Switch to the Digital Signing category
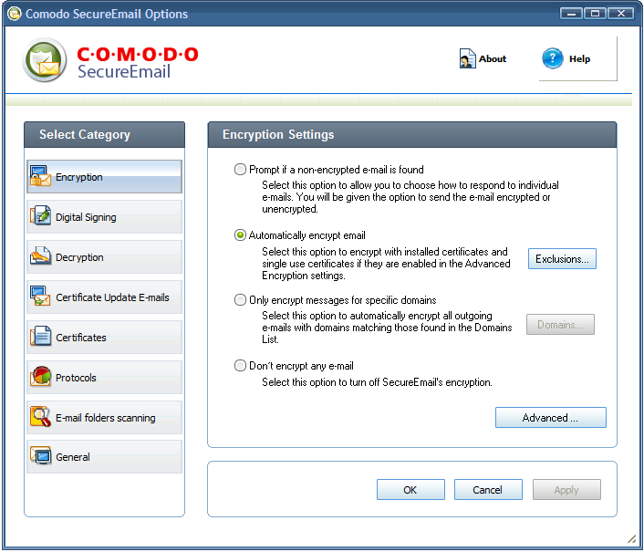The width and height of the screenshot is (644, 552). (104, 216)
